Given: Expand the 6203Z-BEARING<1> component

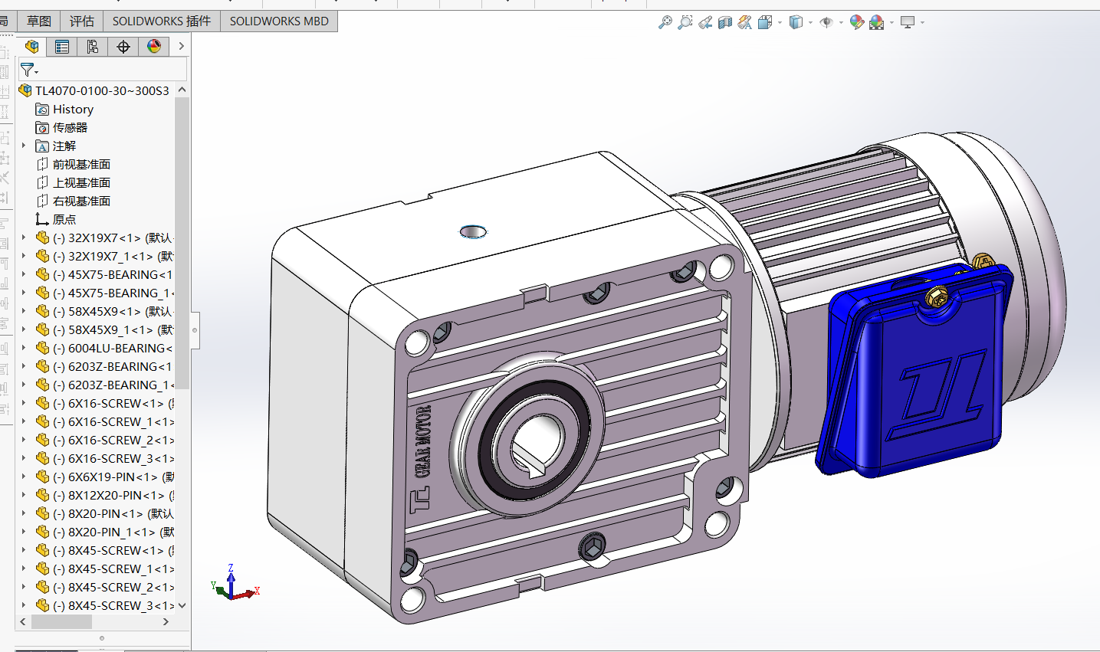Looking at the screenshot, I should tap(24, 366).
